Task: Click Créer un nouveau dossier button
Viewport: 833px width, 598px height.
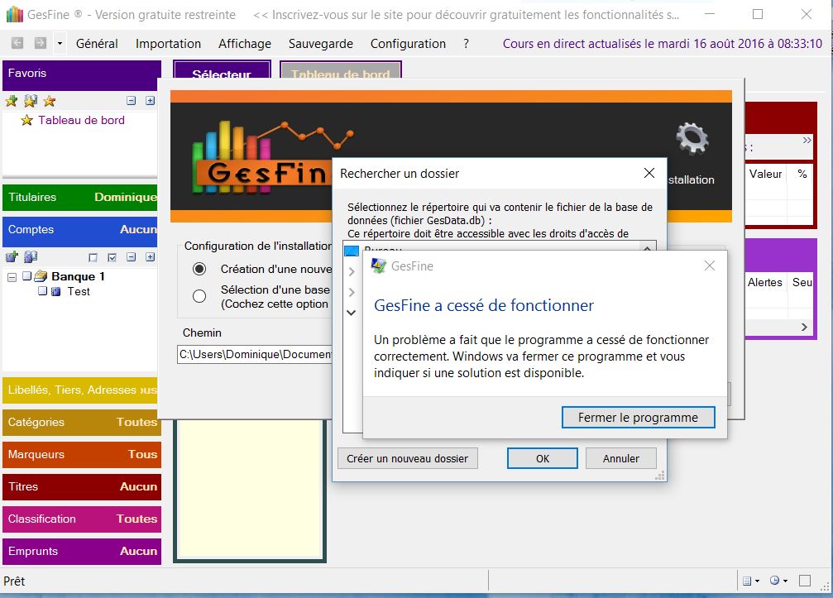Action: coord(407,458)
